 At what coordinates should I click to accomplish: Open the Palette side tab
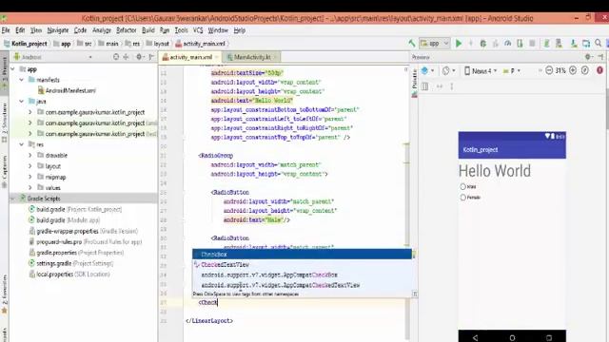click(415, 82)
